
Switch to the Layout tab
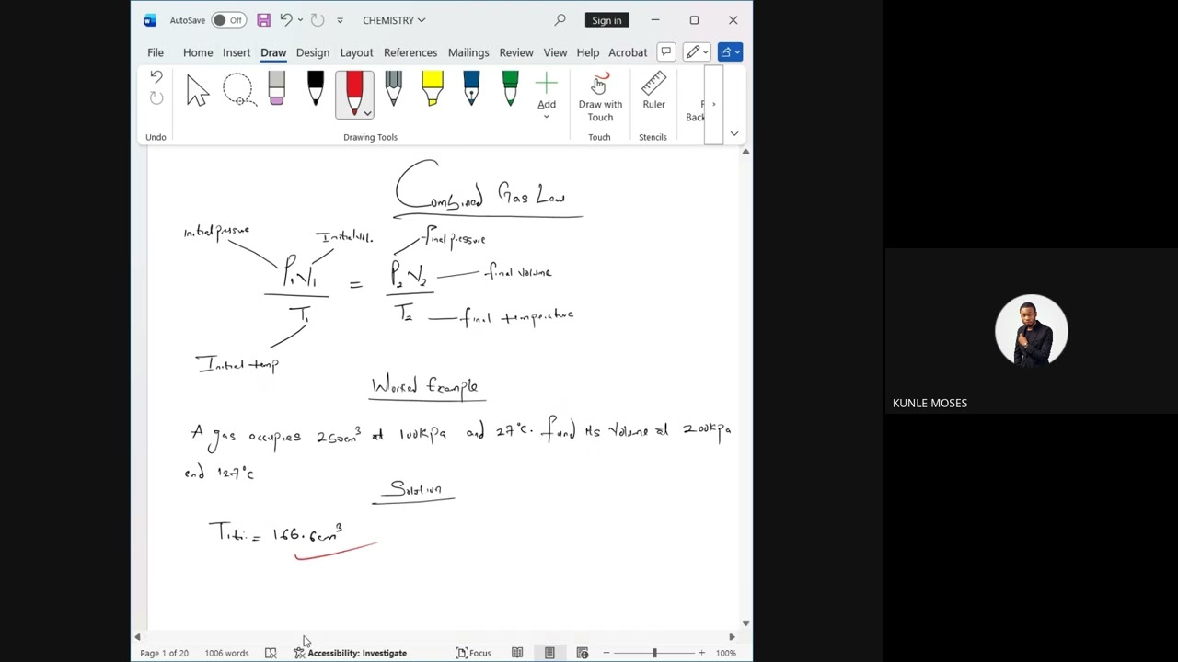click(356, 52)
